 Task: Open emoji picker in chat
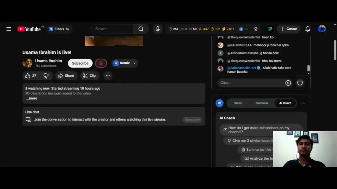pyautogui.click(x=288, y=83)
